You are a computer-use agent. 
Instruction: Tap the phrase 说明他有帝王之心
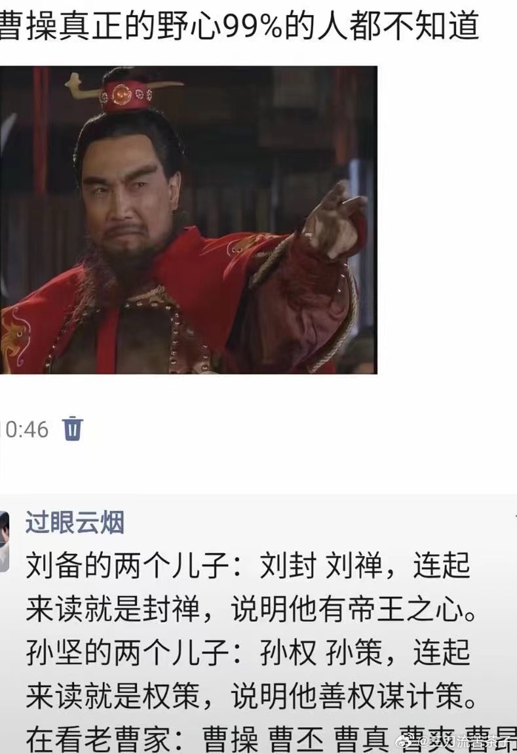pos(351,609)
